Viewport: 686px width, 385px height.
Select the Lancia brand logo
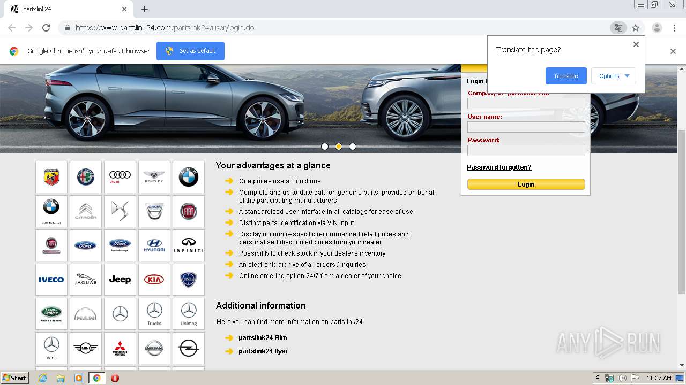click(189, 280)
